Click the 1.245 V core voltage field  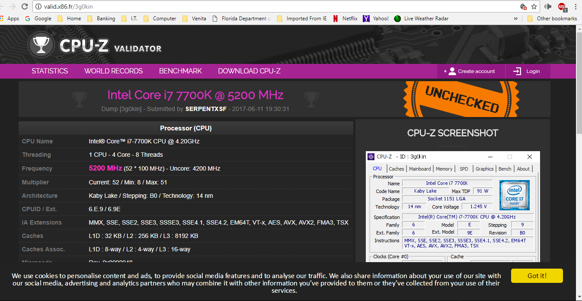tap(478, 206)
